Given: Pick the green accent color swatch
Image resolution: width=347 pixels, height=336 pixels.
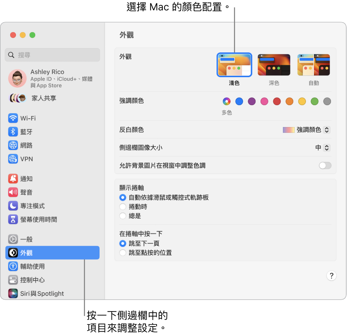Looking at the screenshot, I should (x=314, y=101).
